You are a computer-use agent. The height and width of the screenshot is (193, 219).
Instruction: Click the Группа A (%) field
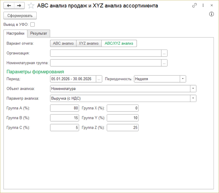[x=65, y=108]
